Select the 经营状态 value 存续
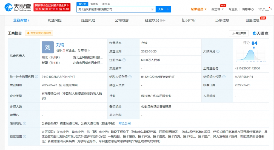This screenshot has width=274, height=150. point(144,43)
